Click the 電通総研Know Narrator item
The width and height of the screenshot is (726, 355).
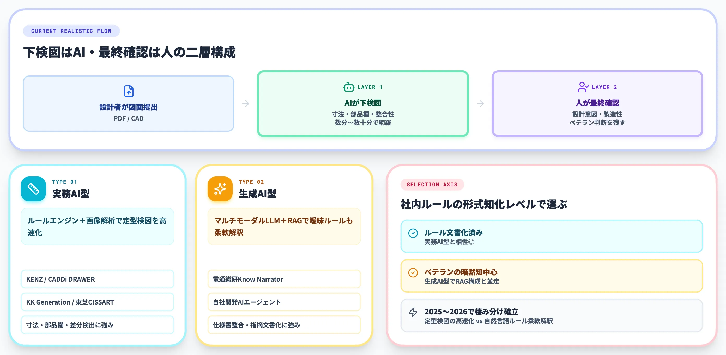pos(284,279)
